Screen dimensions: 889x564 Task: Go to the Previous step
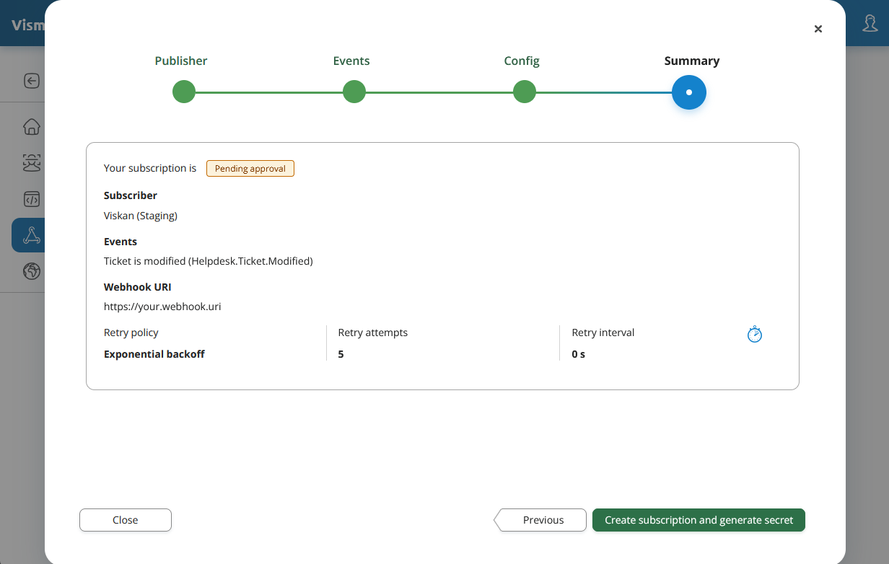(x=543, y=520)
